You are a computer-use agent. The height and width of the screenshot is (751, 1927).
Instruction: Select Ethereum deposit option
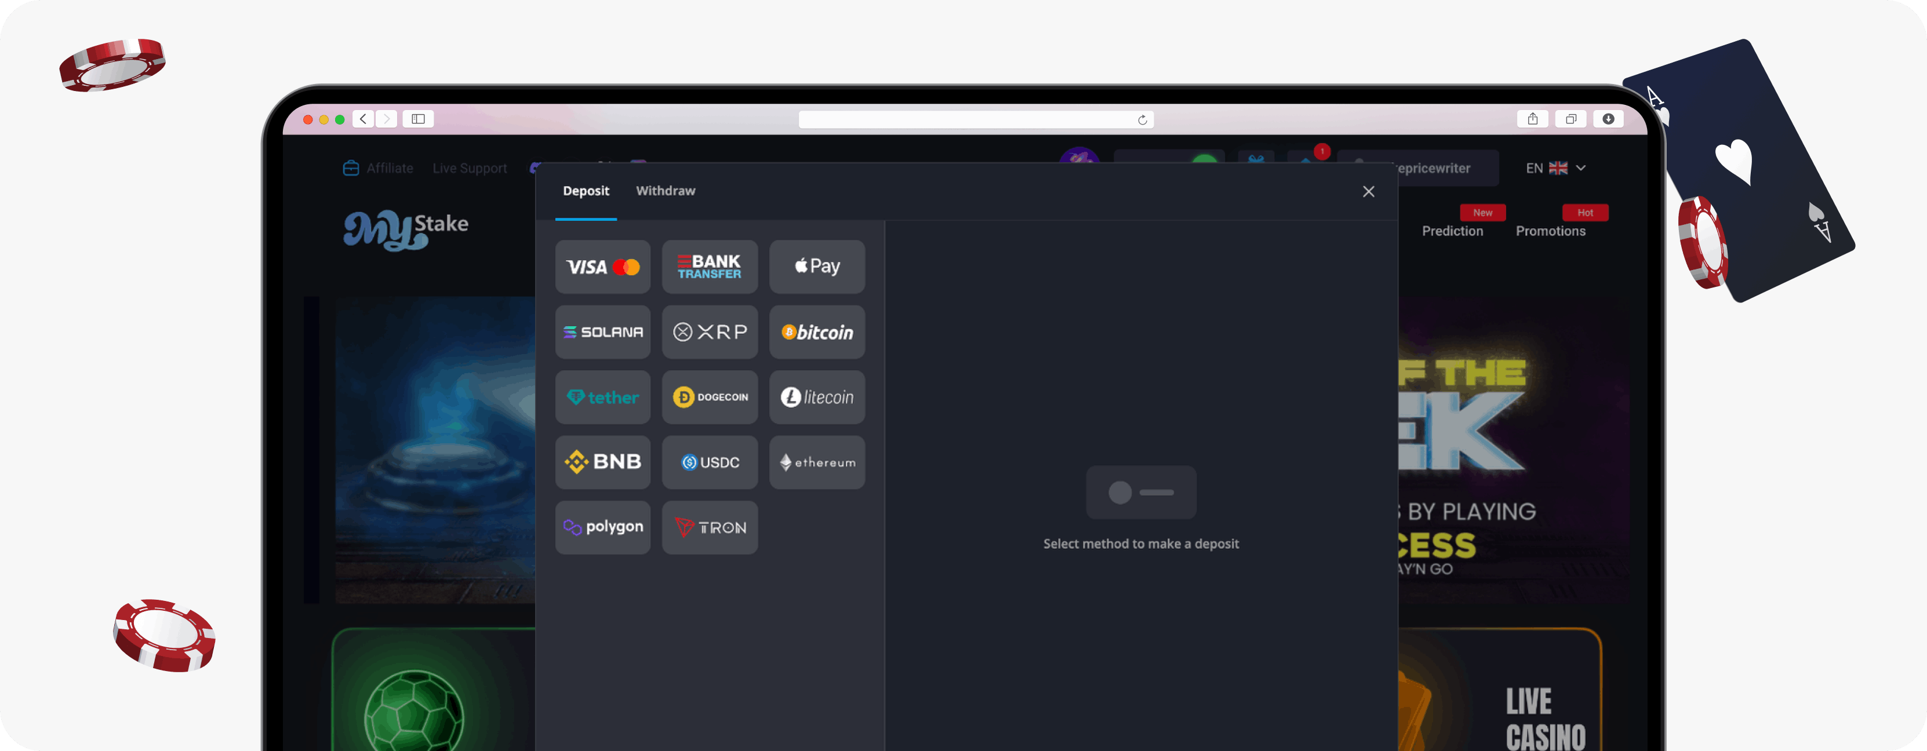[817, 462]
